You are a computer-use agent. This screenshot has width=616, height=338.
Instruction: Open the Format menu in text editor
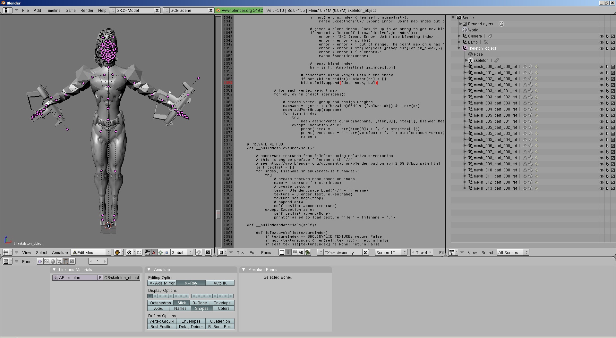pyautogui.click(x=267, y=252)
